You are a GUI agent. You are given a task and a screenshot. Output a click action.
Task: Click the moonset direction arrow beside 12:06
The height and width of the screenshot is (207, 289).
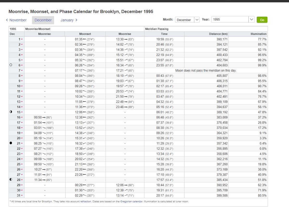[85, 112]
